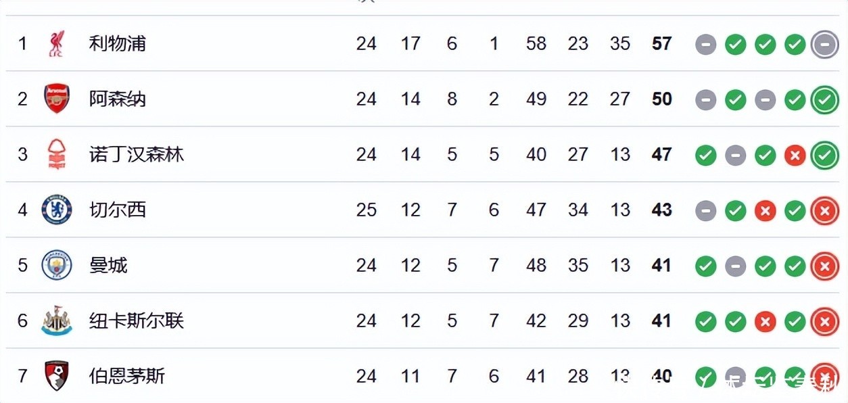The width and height of the screenshot is (848, 403).
Task: Click Nottingham Forest's red loss result icon
Action: (x=795, y=156)
